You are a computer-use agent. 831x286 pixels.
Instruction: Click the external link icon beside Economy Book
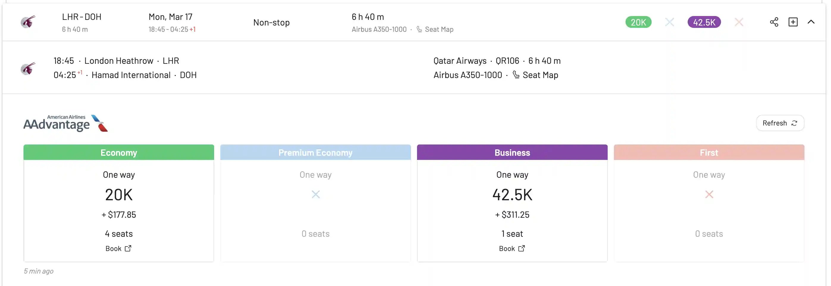point(128,248)
